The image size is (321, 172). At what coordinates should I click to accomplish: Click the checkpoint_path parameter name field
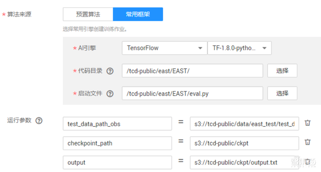(117, 143)
